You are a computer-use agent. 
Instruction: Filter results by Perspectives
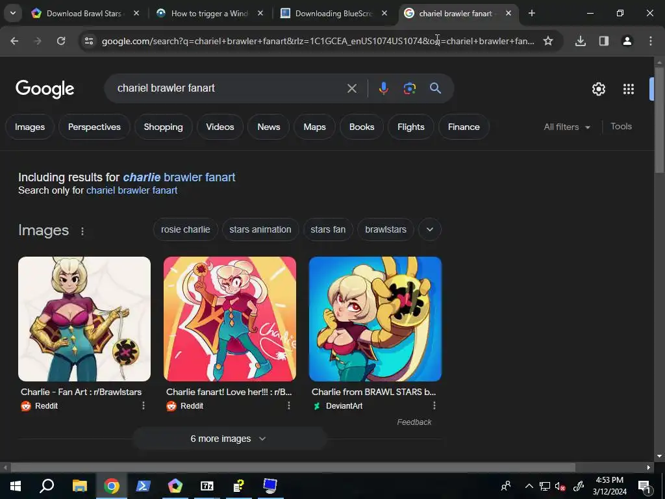click(94, 127)
